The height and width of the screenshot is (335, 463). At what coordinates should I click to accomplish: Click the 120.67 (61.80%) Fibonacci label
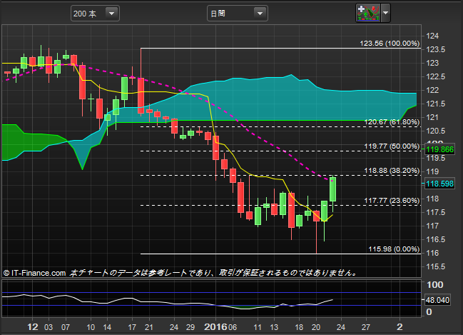392,122
